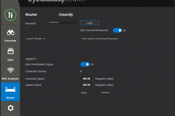Open Settings via the gear icon
175x116 pixels.
tap(10, 108)
